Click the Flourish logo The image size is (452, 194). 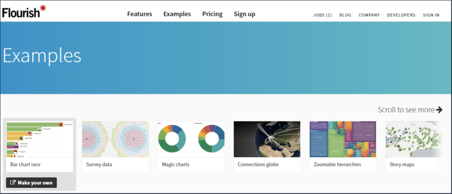tap(24, 12)
